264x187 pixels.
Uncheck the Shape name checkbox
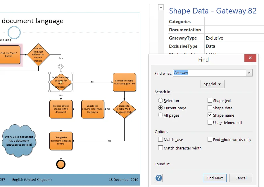[210, 115]
